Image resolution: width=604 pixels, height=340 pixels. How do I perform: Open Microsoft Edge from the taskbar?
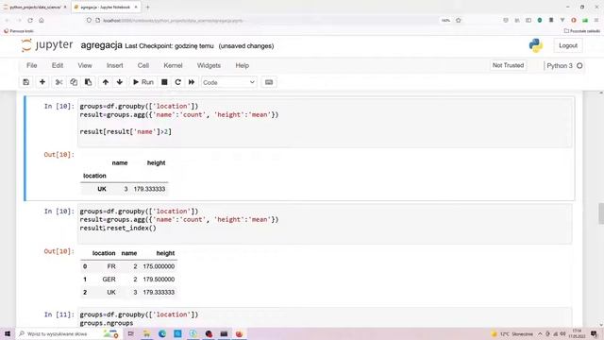click(162, 333)
